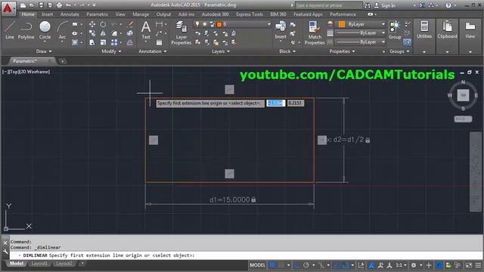
Task: Click Match Properties tool
Action: point(315,33)
